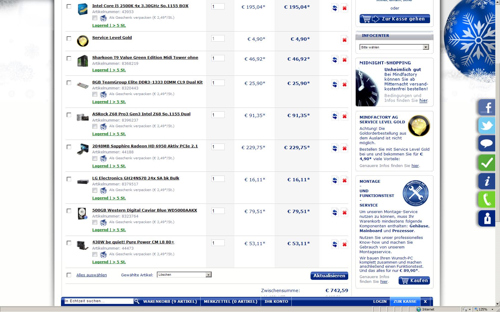
Task: Open the Infocenter Bitte wählen dropdown
Action: pos(394,47)
